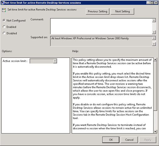Go to Next Setting
159x146 pixels.
[122, 11]
